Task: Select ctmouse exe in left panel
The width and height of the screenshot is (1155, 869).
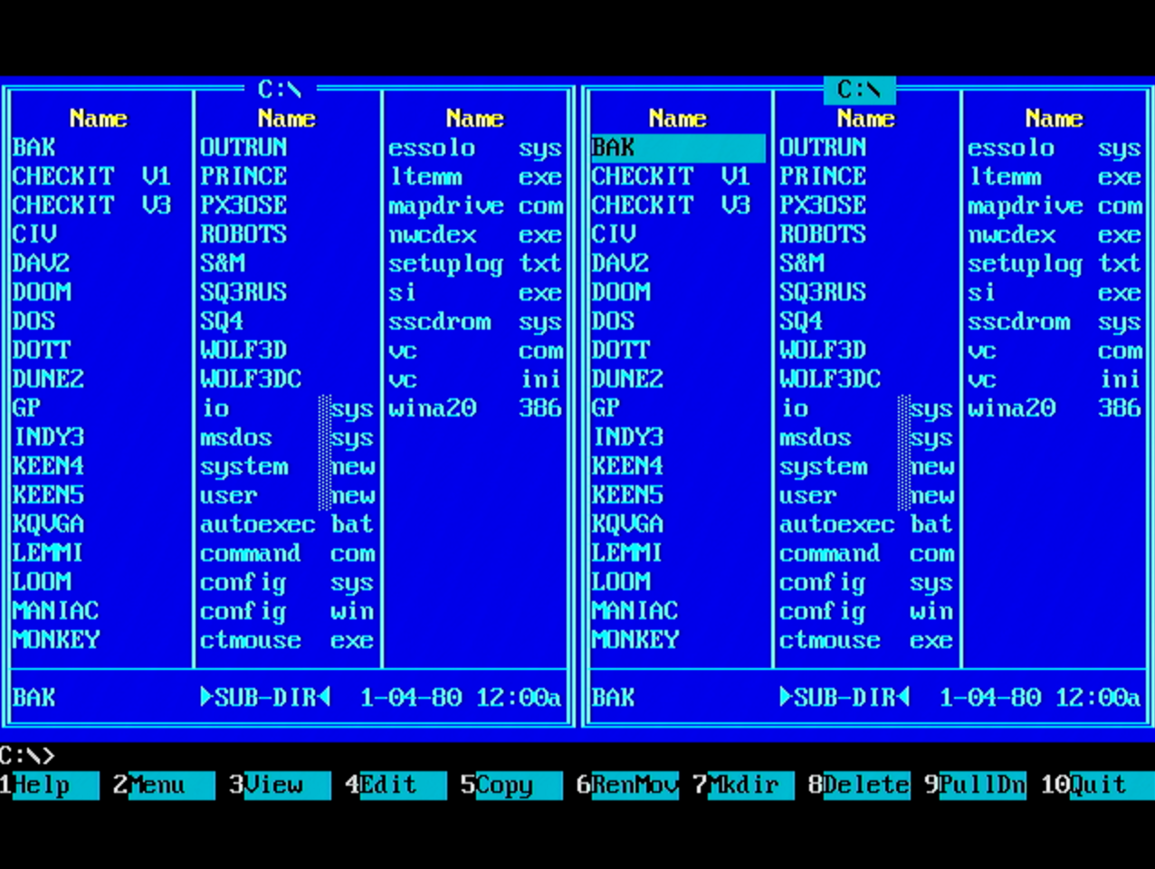Action: [x=288, y=640]
